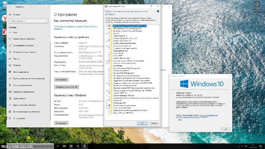
Task: Select the О программе sidebar icon
Action: [x=10, y=118]
